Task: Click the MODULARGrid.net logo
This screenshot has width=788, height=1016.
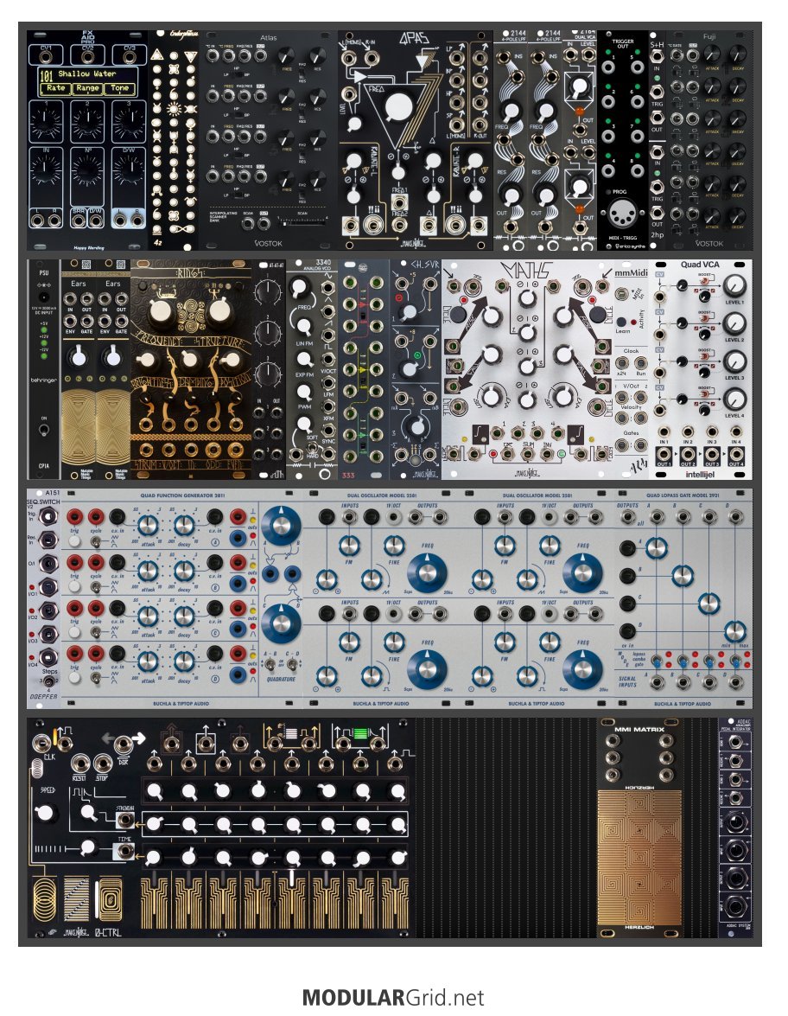Action: pyautogui.click(x=393, y=997)
